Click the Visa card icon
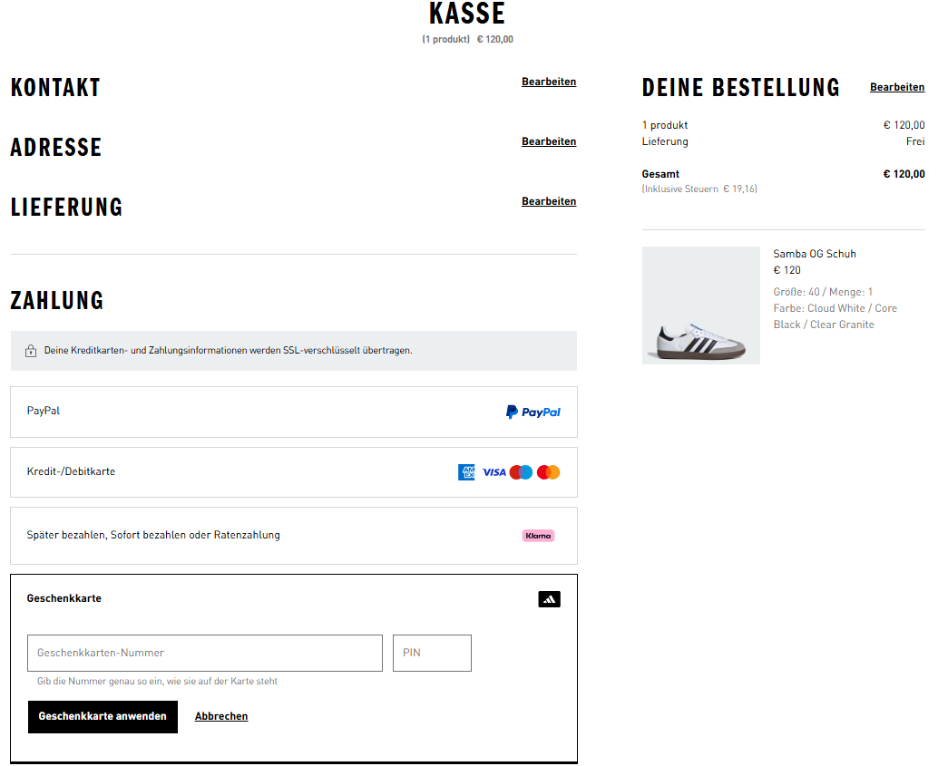This screenshot has width=948, height=766. pyautogui.click(x=494, y=472)
